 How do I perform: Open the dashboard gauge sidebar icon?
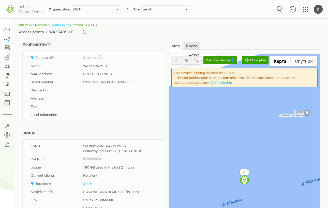tap(7, 30)
